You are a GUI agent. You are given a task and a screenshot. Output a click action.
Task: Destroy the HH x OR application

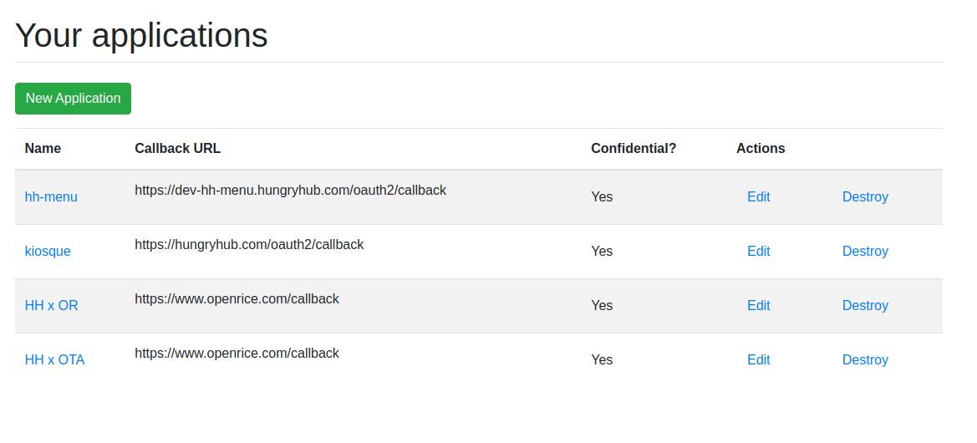[x=865, y=306]
